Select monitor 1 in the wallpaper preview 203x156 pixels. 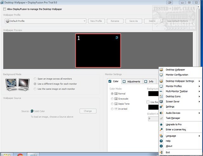[98, 50]
